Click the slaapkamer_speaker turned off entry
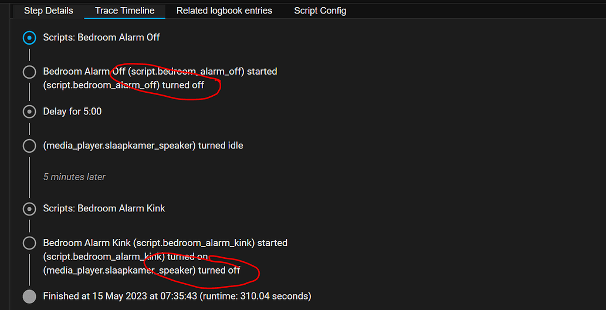This screenshot has height=310, width=606. (141, 271)
